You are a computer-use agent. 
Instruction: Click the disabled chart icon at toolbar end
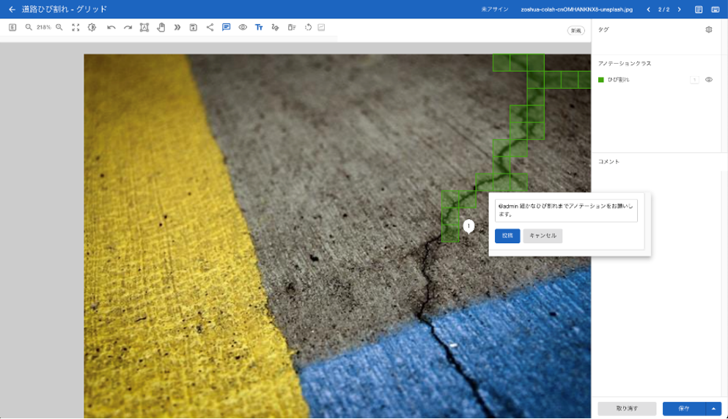click(321, 27)
